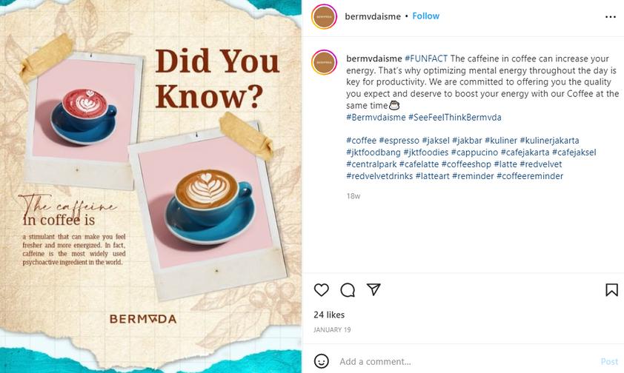Open the #redvelvetdrinks hashtag

(x=379, y=176)
